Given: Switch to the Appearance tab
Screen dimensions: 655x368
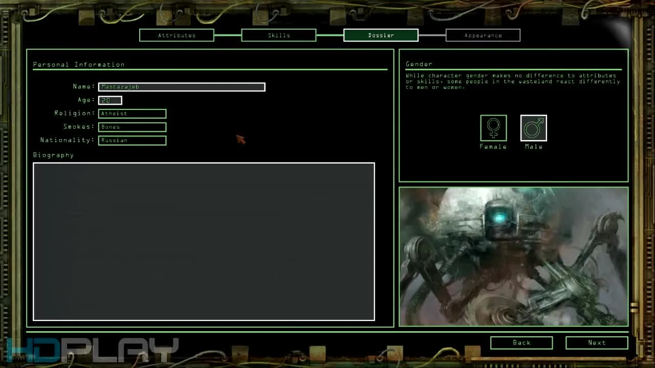Looking at the screenshot, I should point(483,35).
